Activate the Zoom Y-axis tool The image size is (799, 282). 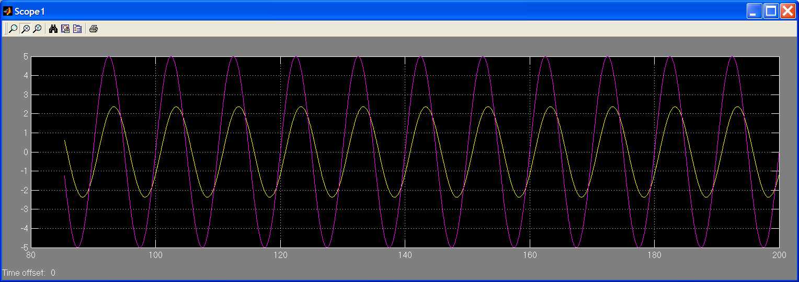tap(37, 29)
